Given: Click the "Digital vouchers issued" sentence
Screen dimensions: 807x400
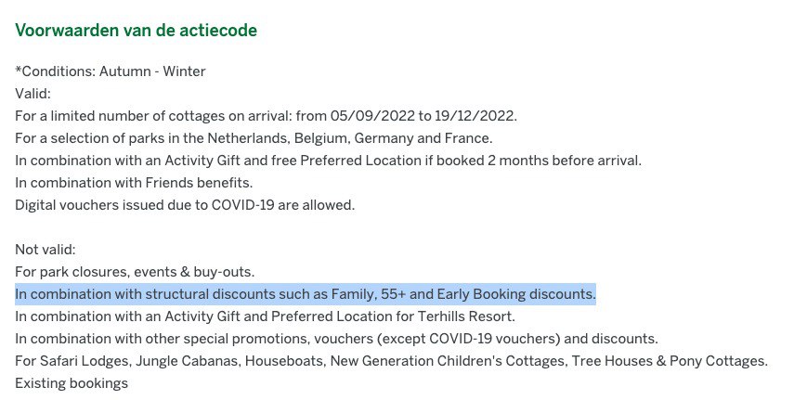Looking at the screenshot, I should point(185,204).
